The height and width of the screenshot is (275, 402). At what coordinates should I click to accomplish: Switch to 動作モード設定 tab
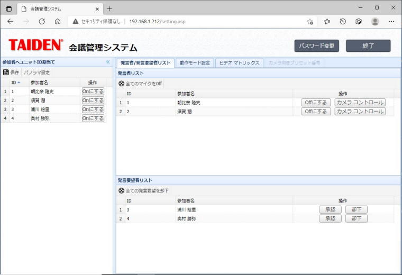(x=195, y=63)
